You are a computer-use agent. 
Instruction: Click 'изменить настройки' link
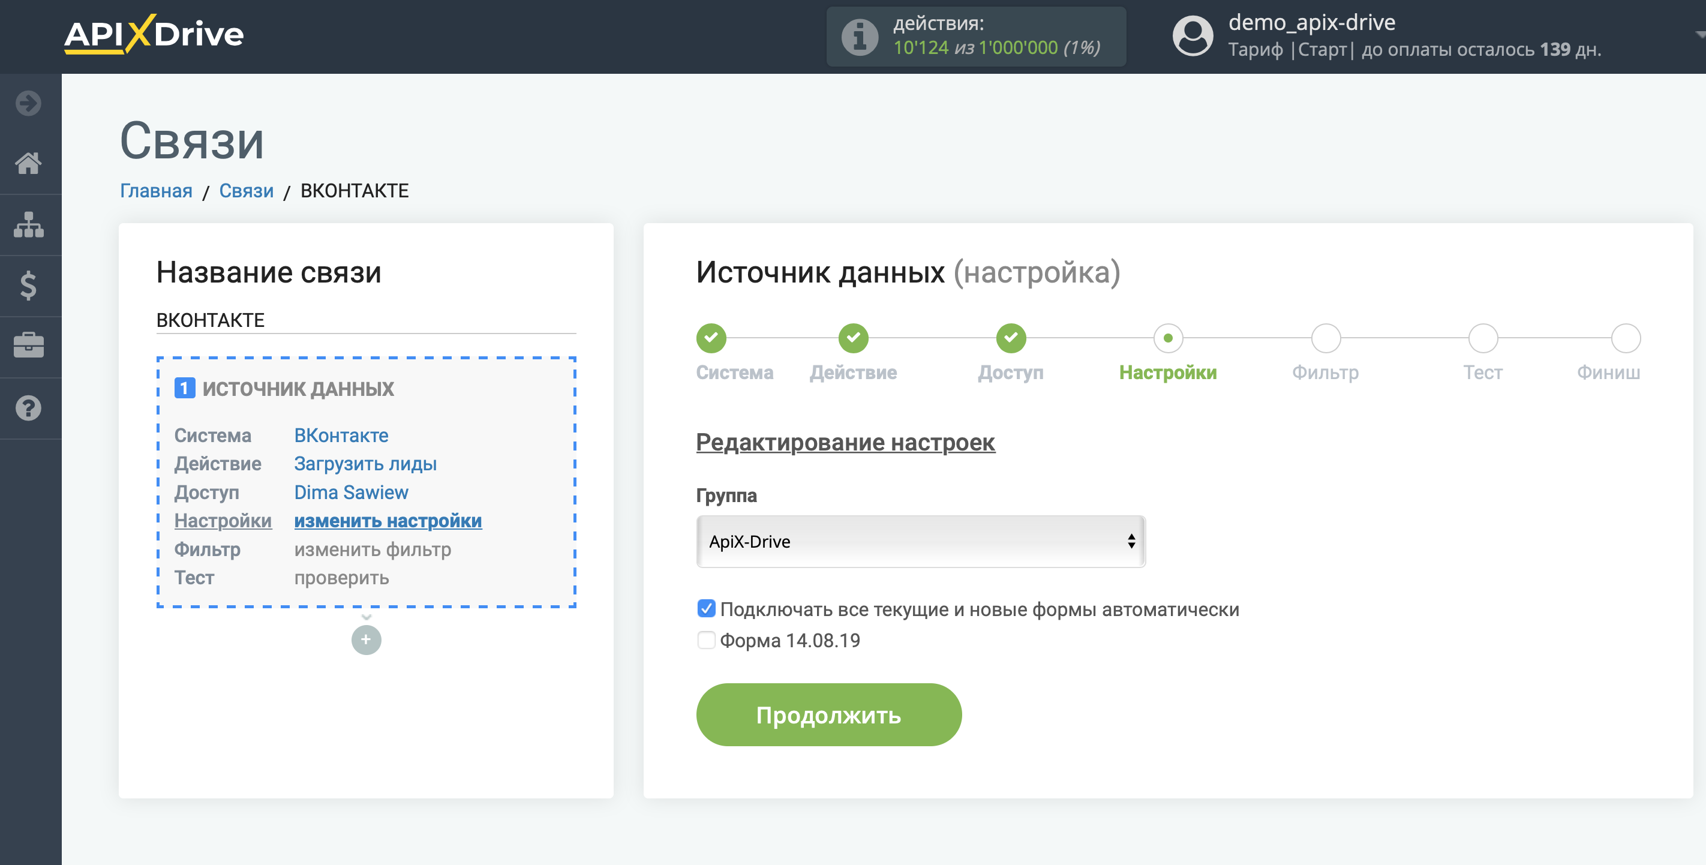pyautogui.click(x=388, y=521)
